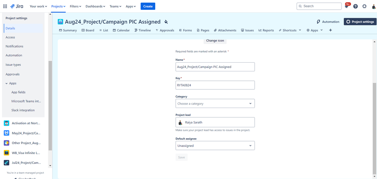Open the Projects menu

58,6
